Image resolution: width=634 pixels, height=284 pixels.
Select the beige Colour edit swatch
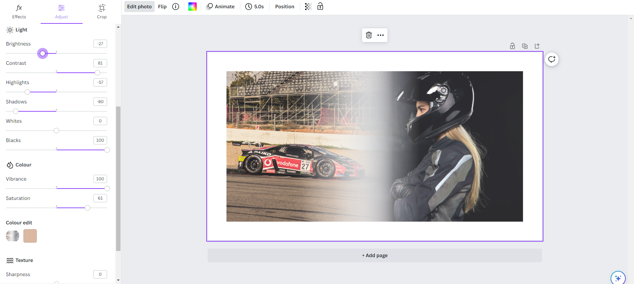pyautogui.click(x=30, y=236)
